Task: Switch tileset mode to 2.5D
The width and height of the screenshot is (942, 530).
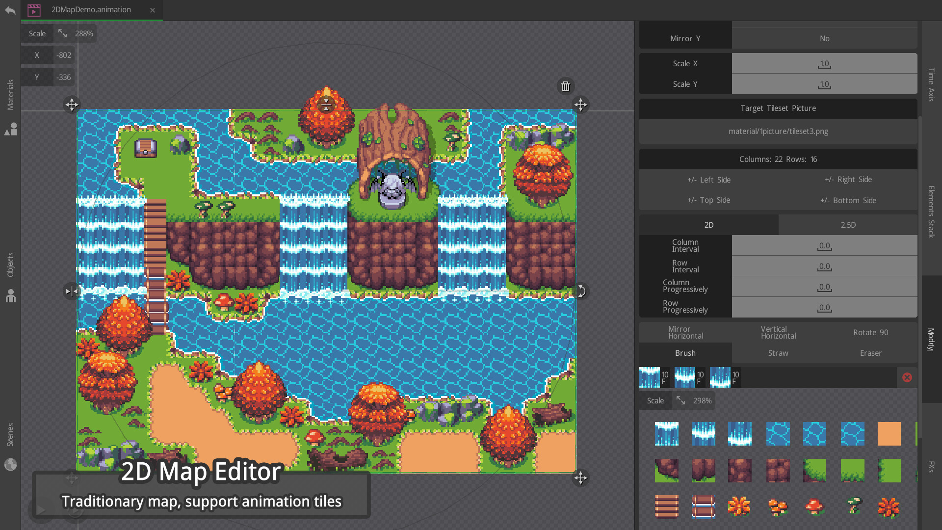Action: point(847,224)
